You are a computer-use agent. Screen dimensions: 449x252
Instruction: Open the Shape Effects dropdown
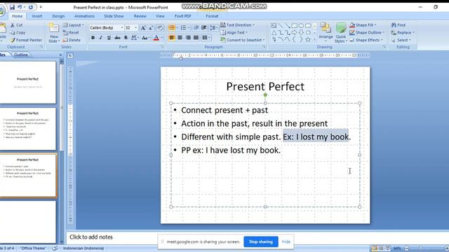tap(366, 40)
